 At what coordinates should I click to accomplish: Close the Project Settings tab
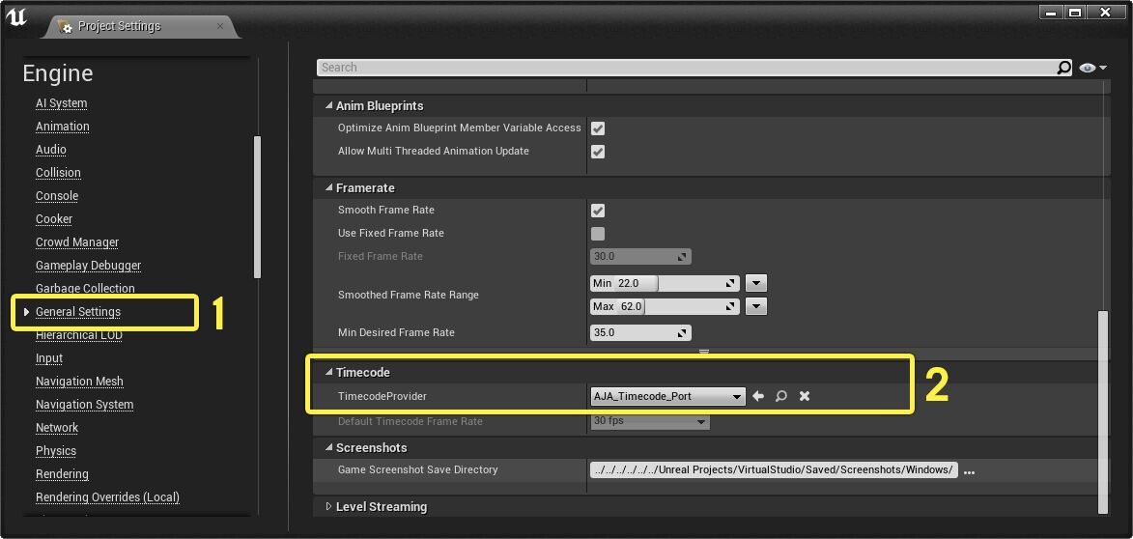220,26
